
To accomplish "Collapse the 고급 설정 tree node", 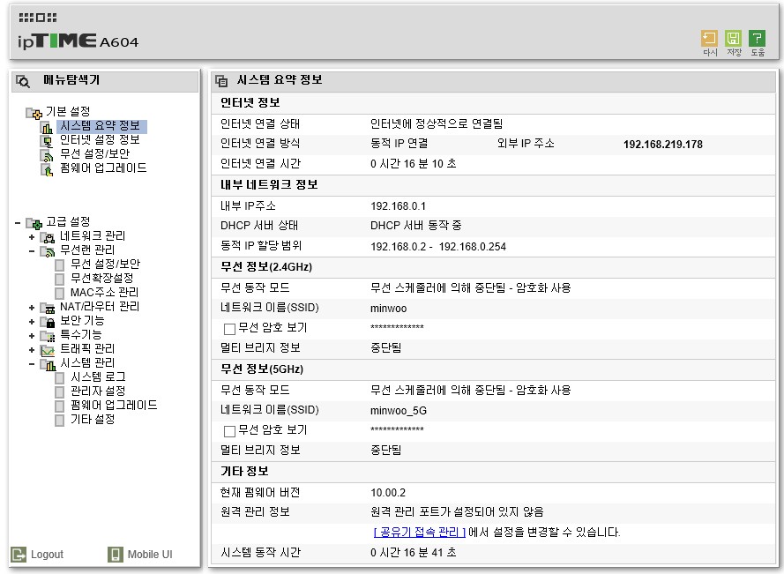I will coord(18,222).
